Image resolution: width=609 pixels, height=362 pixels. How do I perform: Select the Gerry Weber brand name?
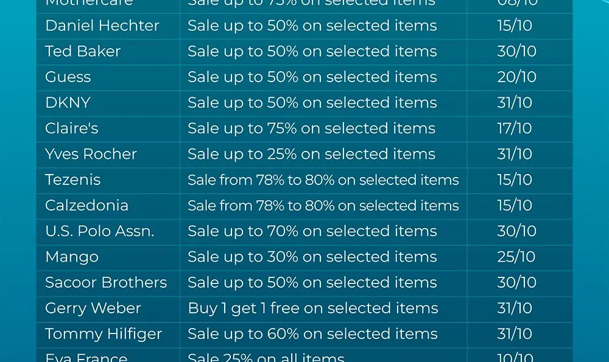tap(93, 308)
